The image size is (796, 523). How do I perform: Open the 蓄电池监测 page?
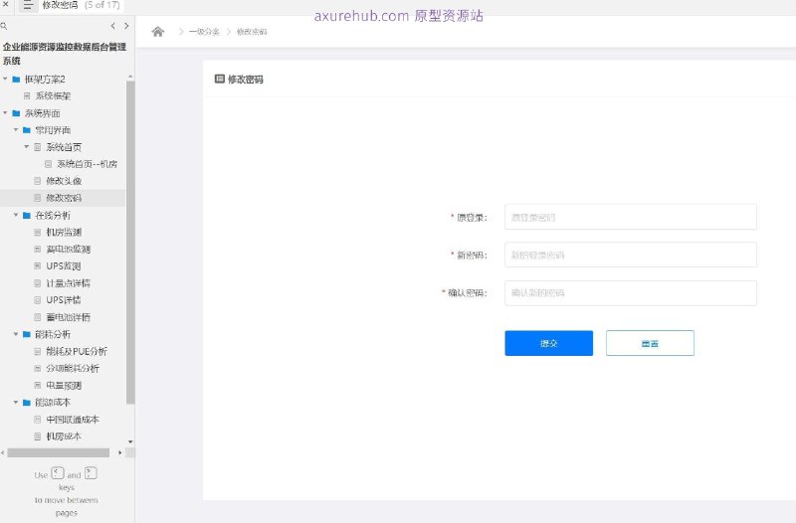coord(68,250)
